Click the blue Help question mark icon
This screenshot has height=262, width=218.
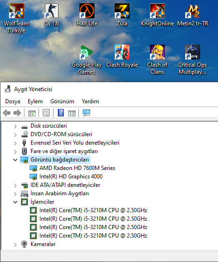61,113
